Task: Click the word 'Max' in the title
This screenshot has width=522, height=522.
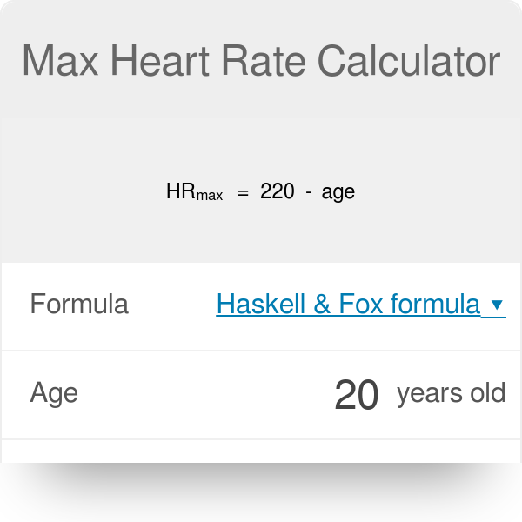Action: click(59, 62)
